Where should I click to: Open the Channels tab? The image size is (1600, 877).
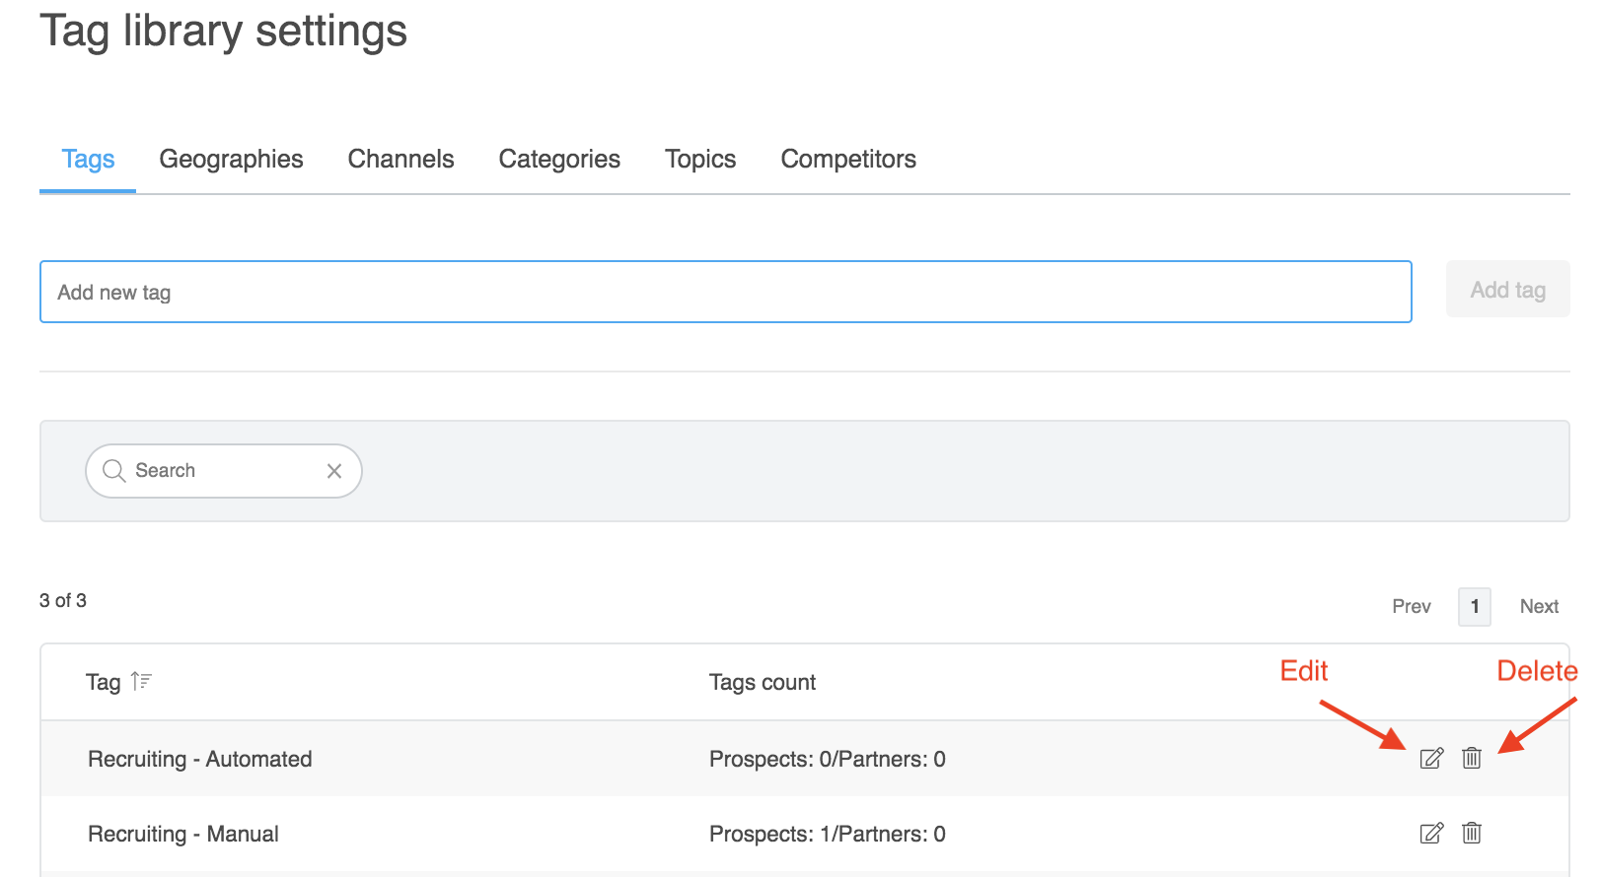(x=400, y=160)
